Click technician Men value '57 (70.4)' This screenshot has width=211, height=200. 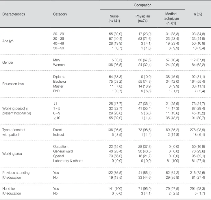(x=172, y=60)
